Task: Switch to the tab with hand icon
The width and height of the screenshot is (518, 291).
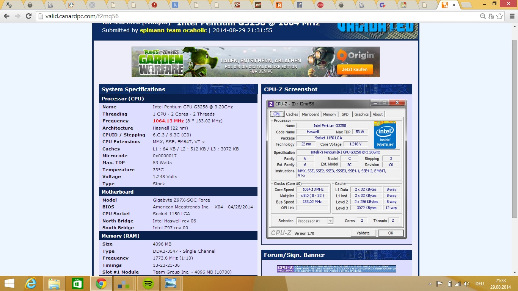Action: pos(71,5)
